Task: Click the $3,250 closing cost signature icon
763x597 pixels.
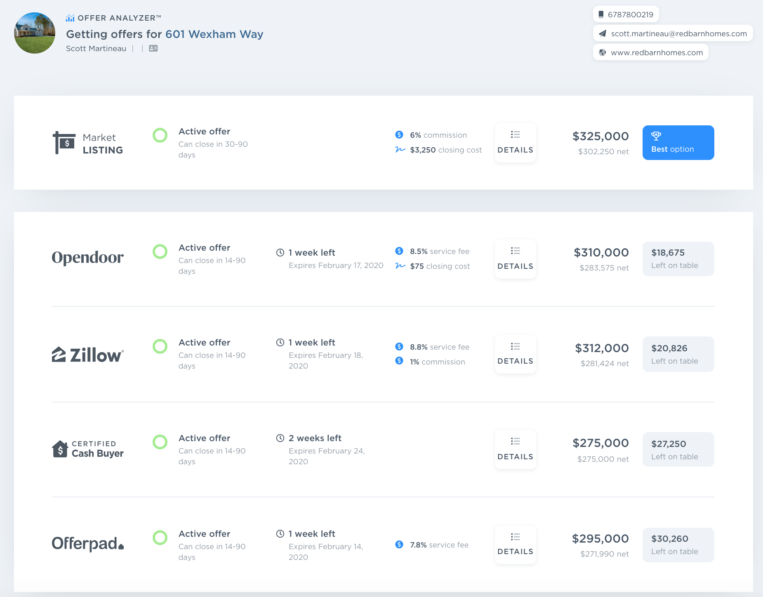Action: pyautogui.click(x=400, y=149)
